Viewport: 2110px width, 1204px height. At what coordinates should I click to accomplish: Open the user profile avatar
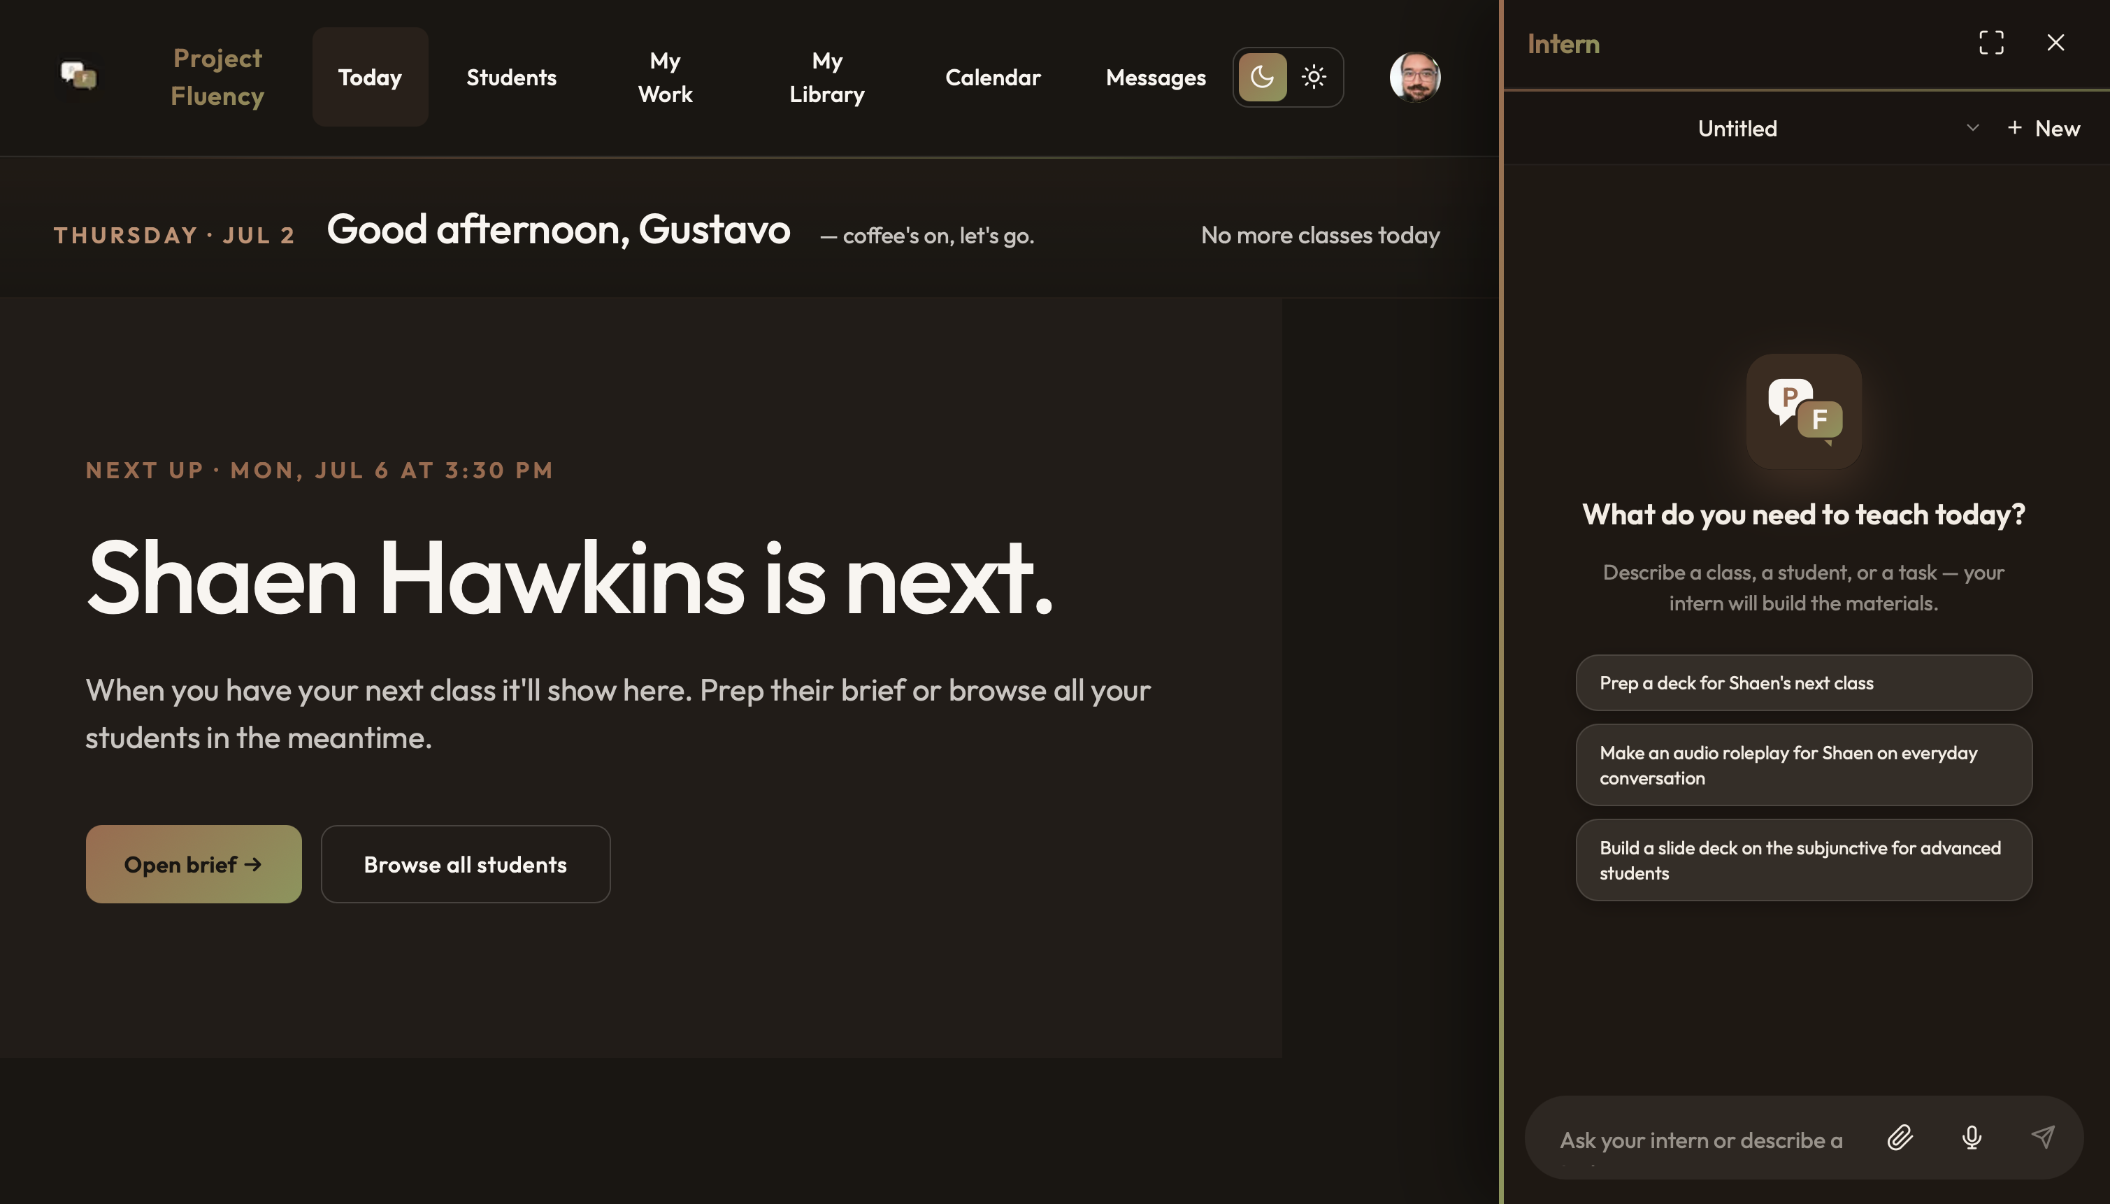(1414, 77)
